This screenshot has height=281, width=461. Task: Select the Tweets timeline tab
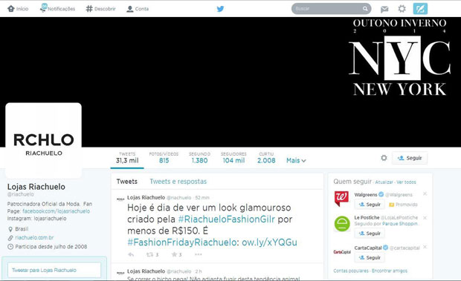point(126,182)
